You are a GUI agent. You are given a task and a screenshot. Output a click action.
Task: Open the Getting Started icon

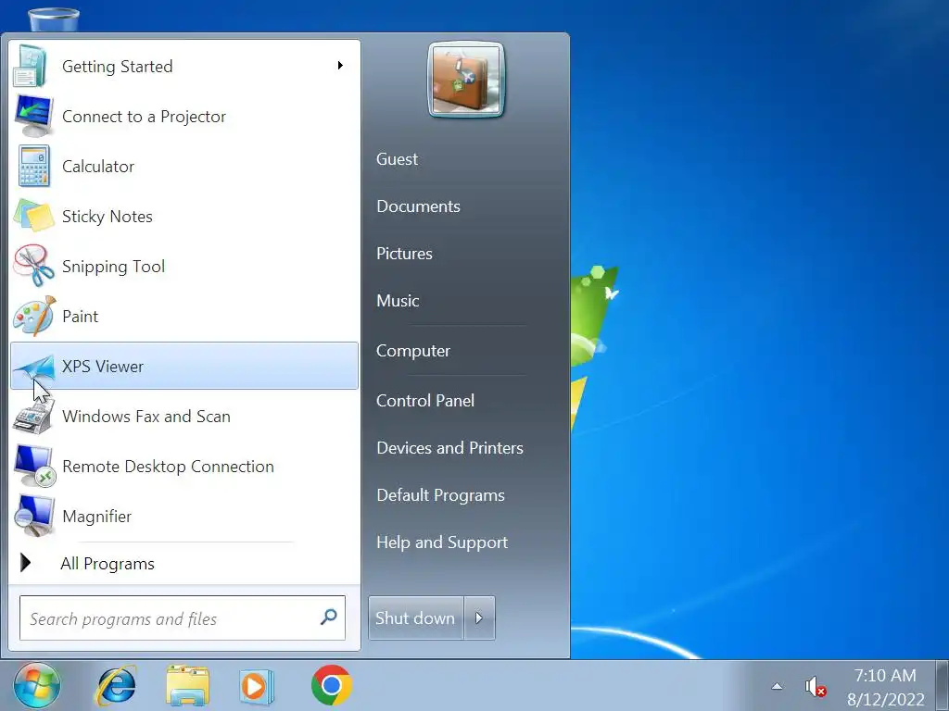click(32, 66)
